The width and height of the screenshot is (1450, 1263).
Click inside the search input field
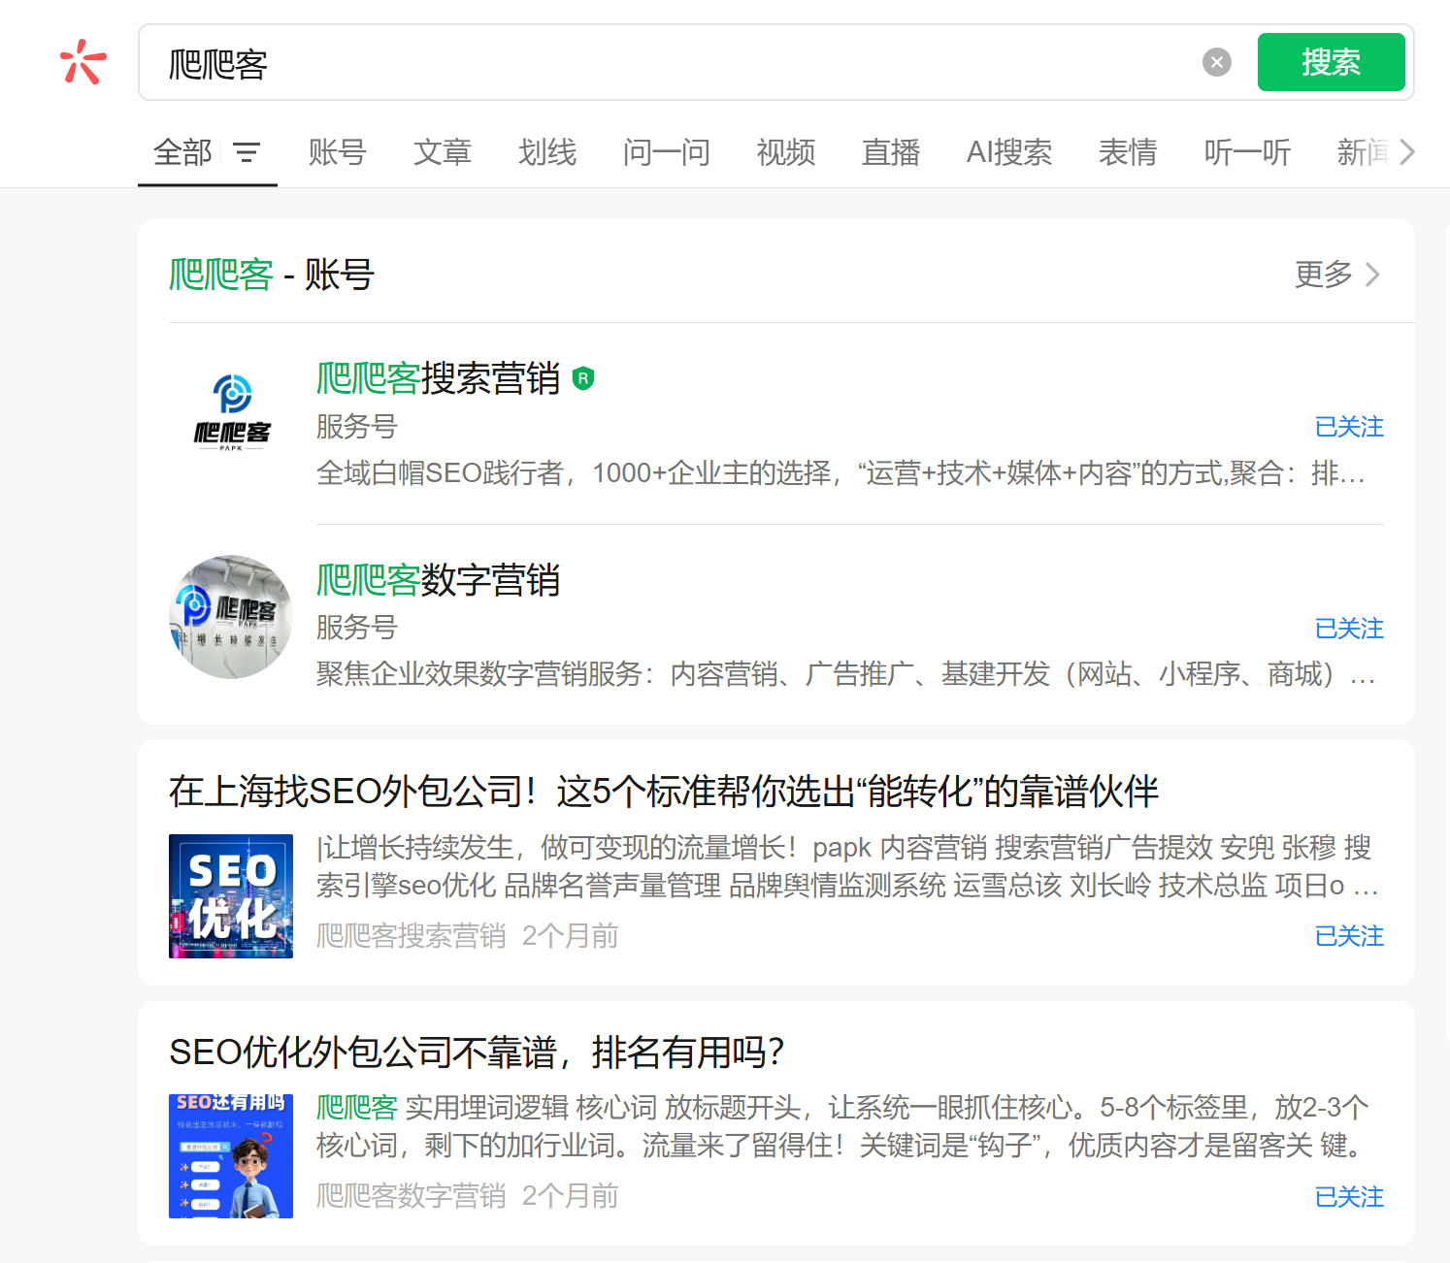point(582,62)
